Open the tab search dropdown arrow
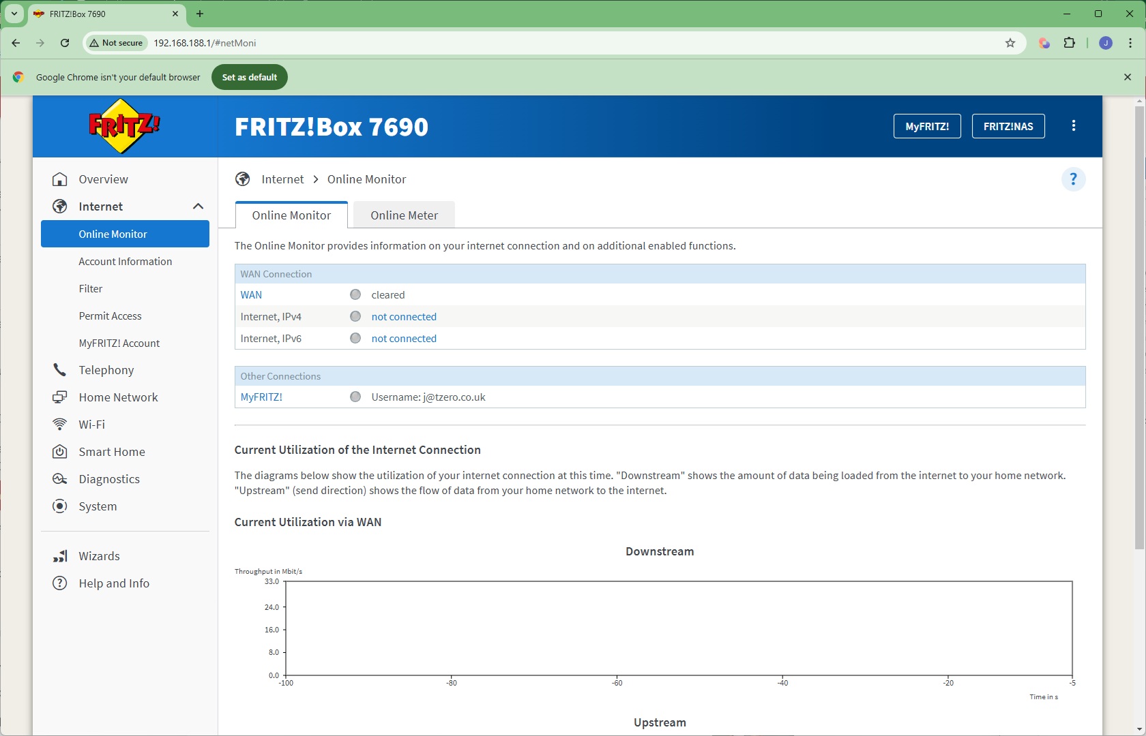This screenshot has height=736, width=1146. pos(14,14)
